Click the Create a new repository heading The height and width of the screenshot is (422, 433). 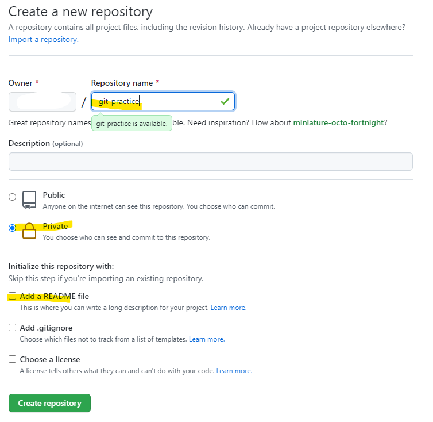click(80, 12)
